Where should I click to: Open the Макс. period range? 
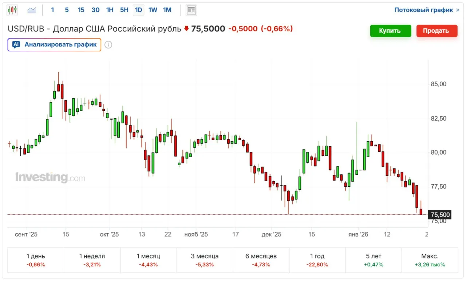click(430, 260)
